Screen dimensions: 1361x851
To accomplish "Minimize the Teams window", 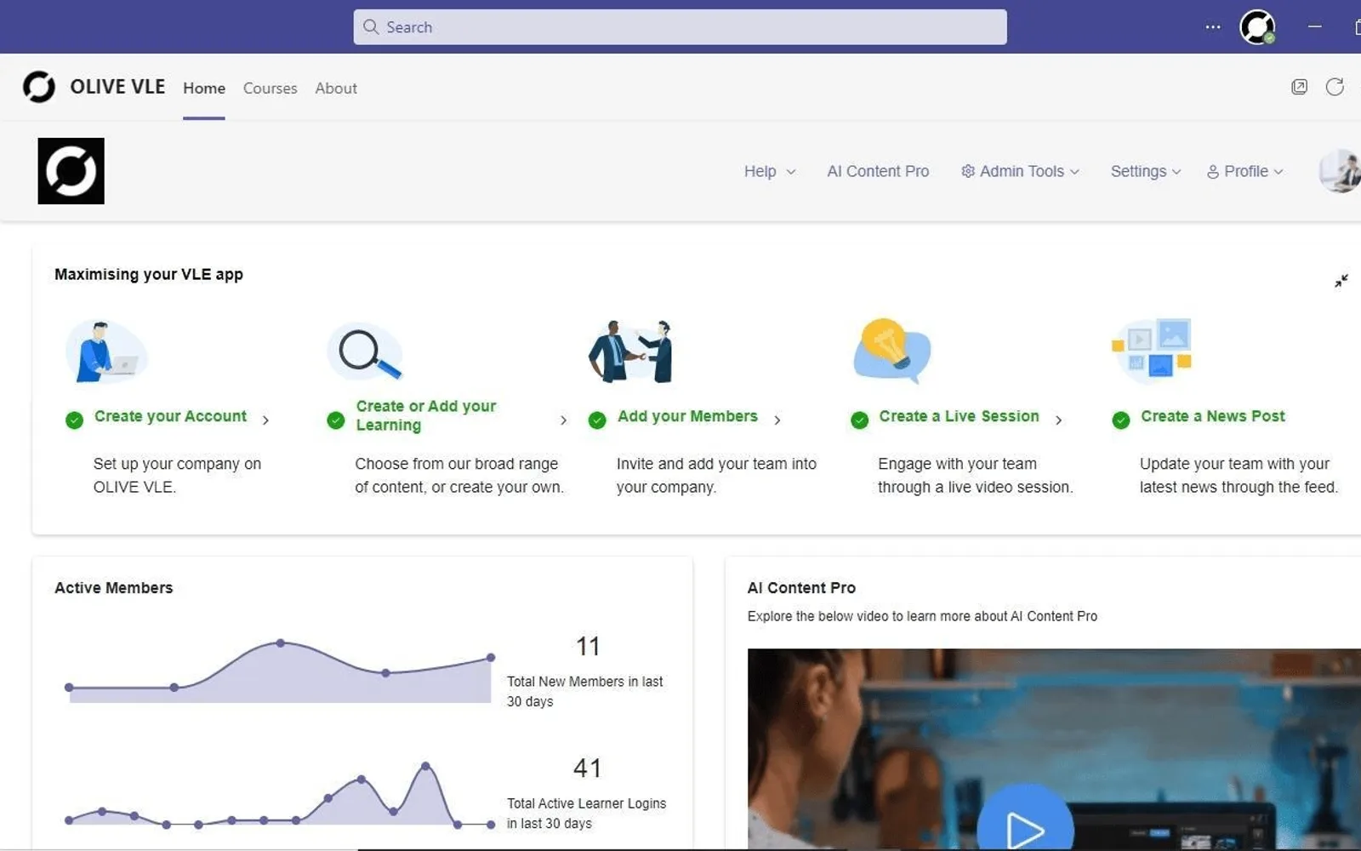I will tap(1315, 27).
